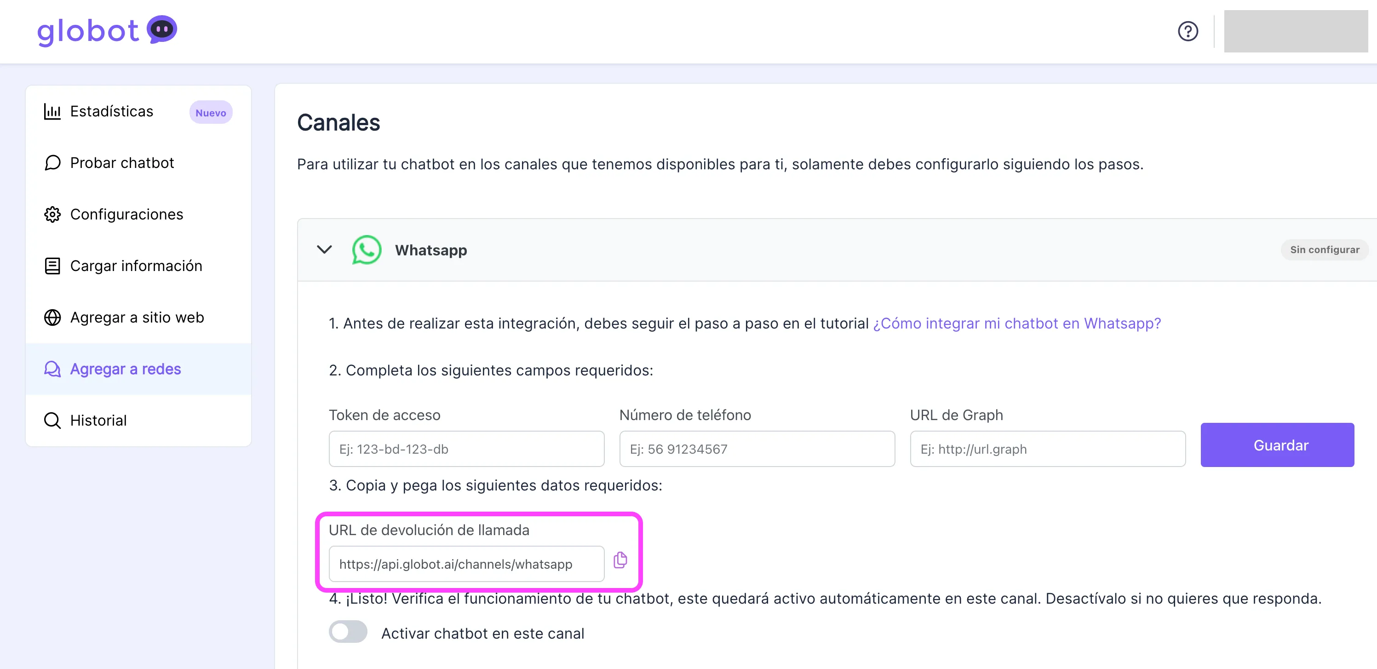Click the WhatsApp channel icon
The height and width of the screenshot is (669, 1377).
tap(366, 249)
